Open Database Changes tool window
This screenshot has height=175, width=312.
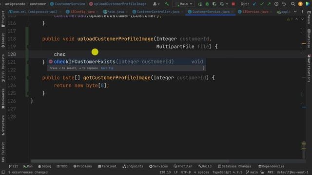[x=234, y=166]
